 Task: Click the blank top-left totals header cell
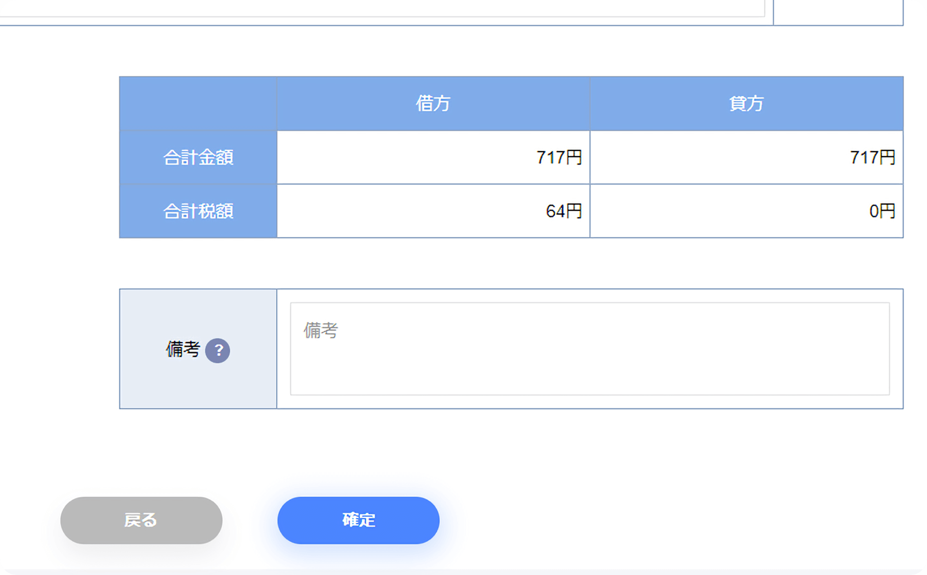(x=198, y=104)
